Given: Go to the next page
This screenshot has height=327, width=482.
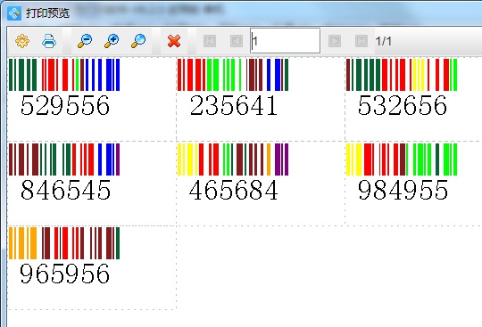Looking at the screenshot, I should pyautogui.click(x=335, y=41).
